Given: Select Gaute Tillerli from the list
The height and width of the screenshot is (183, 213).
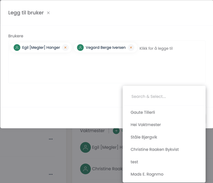Looking at the screenshot, I should point(164,112).
